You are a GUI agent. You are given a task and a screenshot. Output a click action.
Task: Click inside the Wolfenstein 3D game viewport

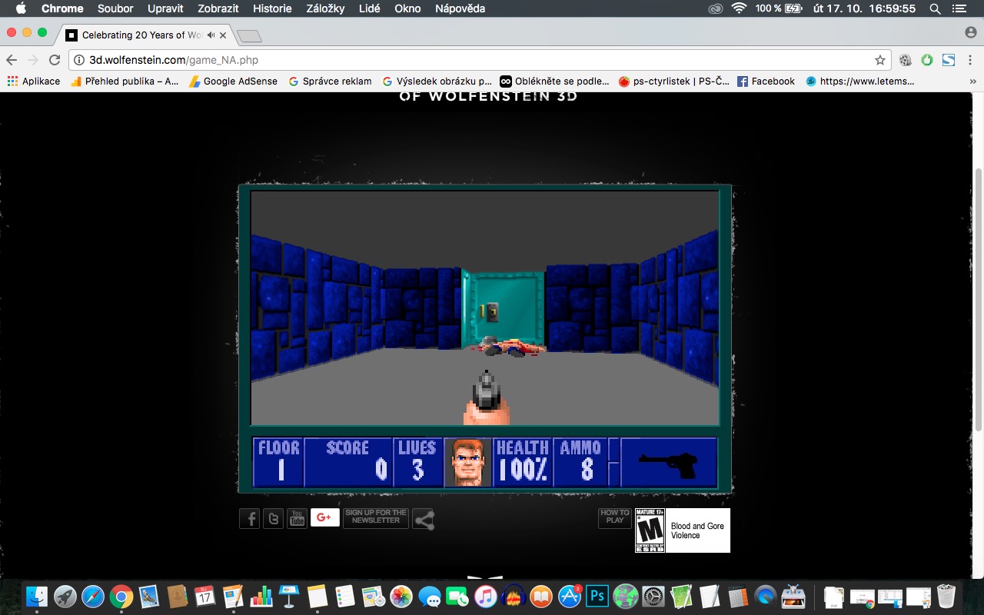point(485,307)
